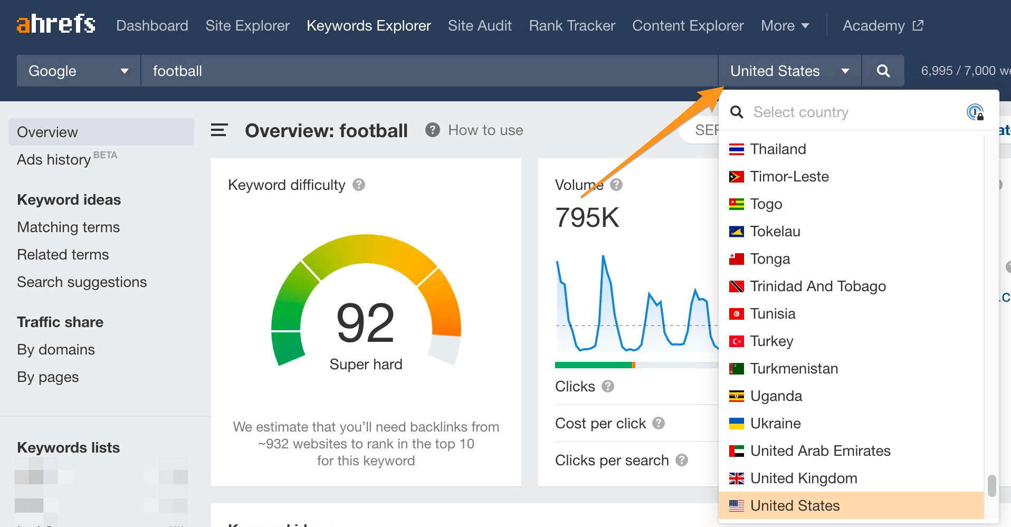Image resolution: width=1011 pixels, height=527 pixels.
Task: Click the Thailand flag icon
Action: (736, 149)
